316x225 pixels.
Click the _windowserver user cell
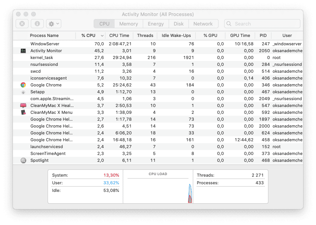(x=287, y=44)
